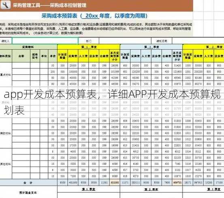
Task: Click the 第1季度 yellow header above the table
Action: (x=89, y=47)
